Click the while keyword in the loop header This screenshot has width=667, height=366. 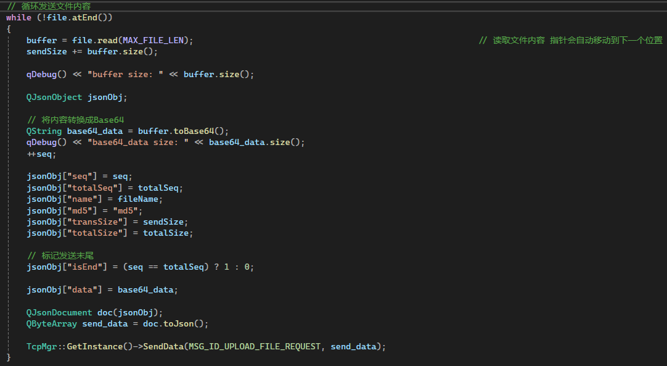(18, 17)
